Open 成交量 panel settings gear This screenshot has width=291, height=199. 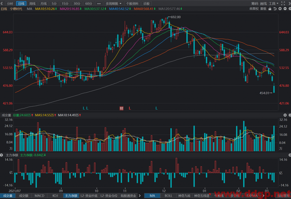[x=290, y=115]
